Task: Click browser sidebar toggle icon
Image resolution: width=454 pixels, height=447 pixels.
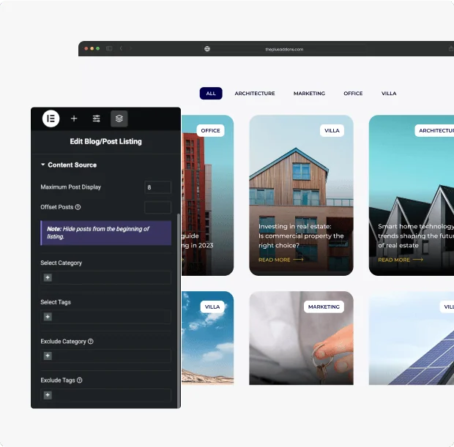Action: click(x=109, y=48)
